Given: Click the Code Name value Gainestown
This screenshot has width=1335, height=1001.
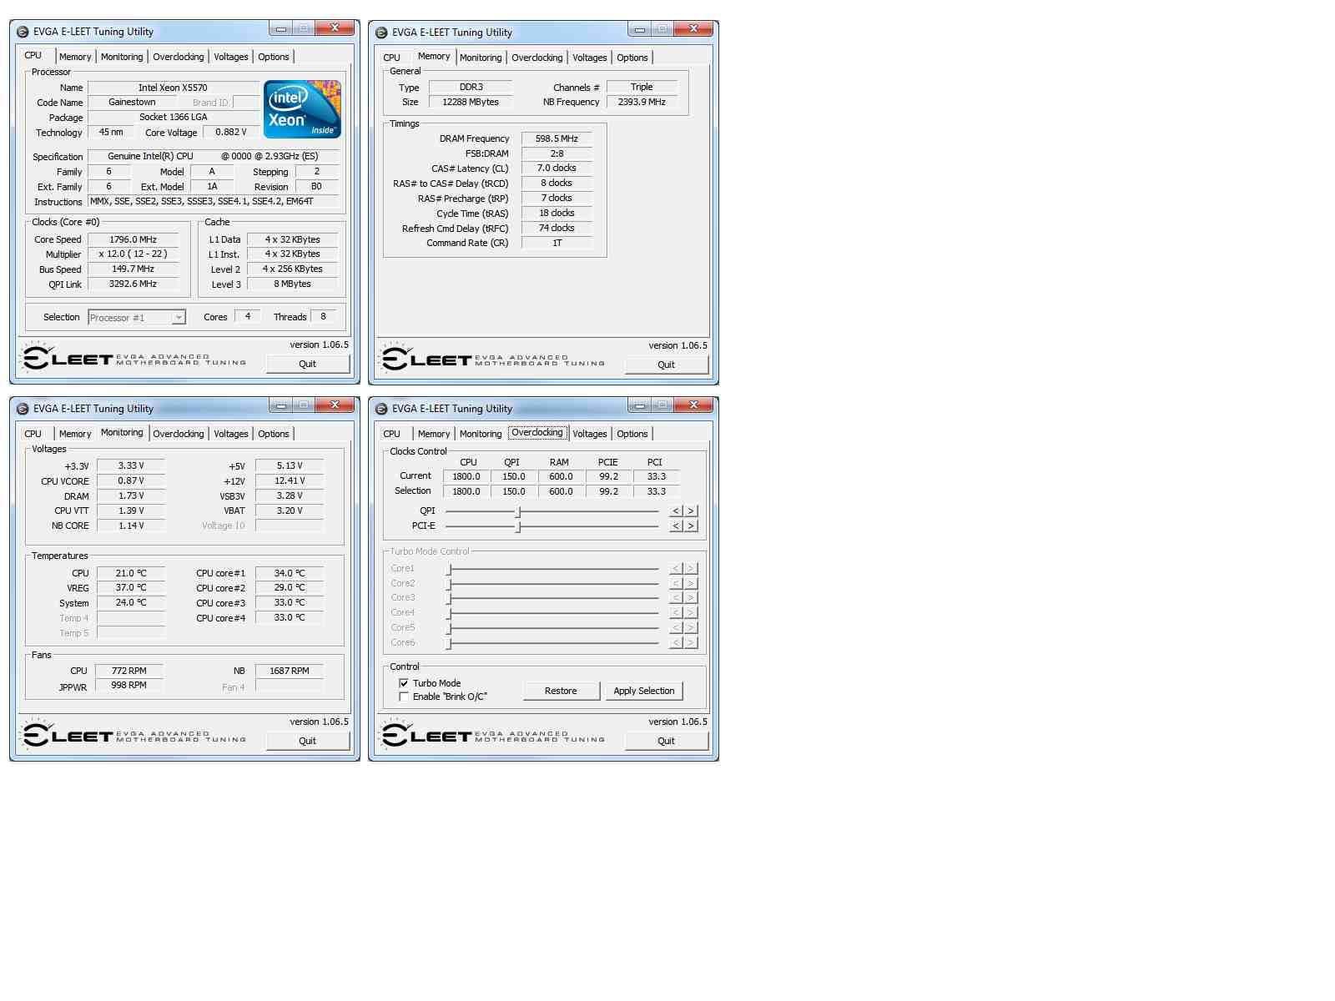Looking at the screenshot, I should [x=132, y=103].
